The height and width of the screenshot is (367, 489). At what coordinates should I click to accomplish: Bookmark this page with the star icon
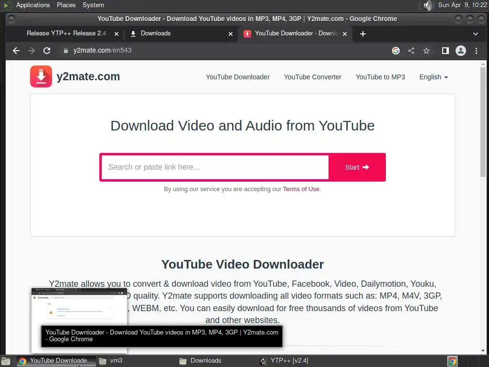pos(426,51)
